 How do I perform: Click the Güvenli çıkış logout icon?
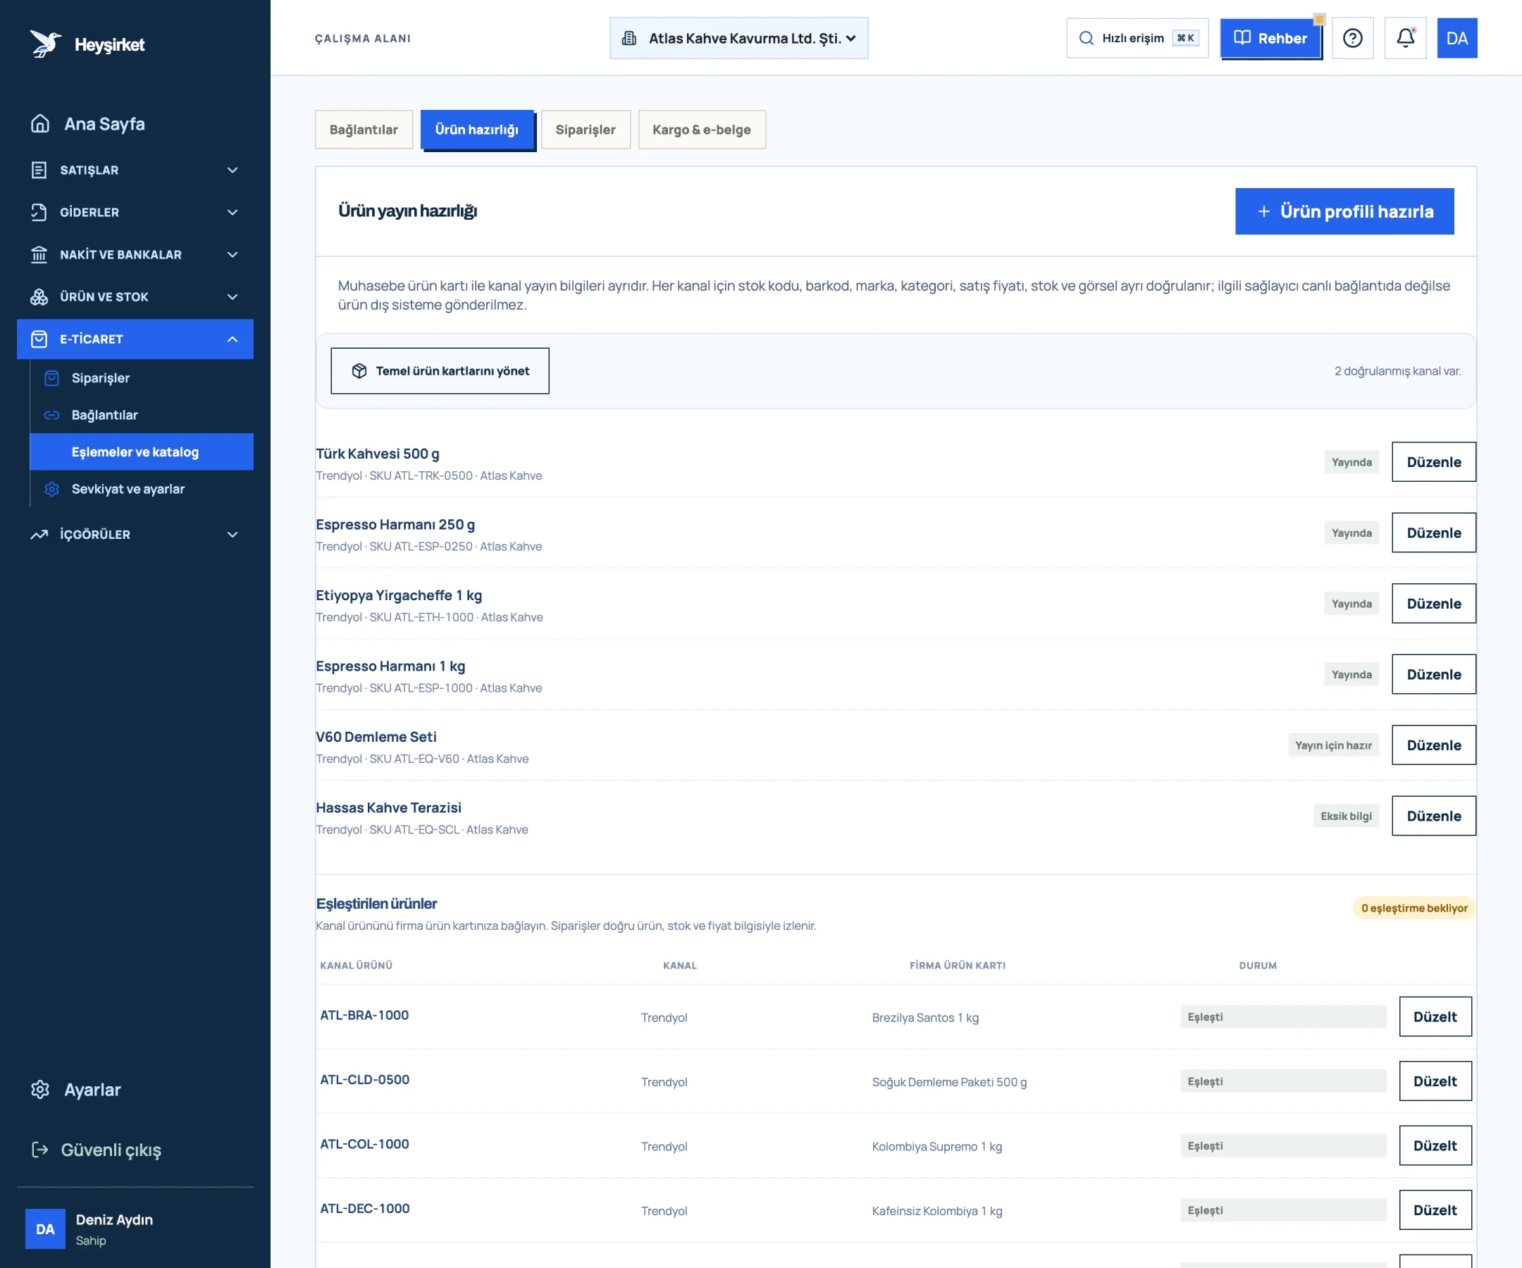click(41, 1150)
